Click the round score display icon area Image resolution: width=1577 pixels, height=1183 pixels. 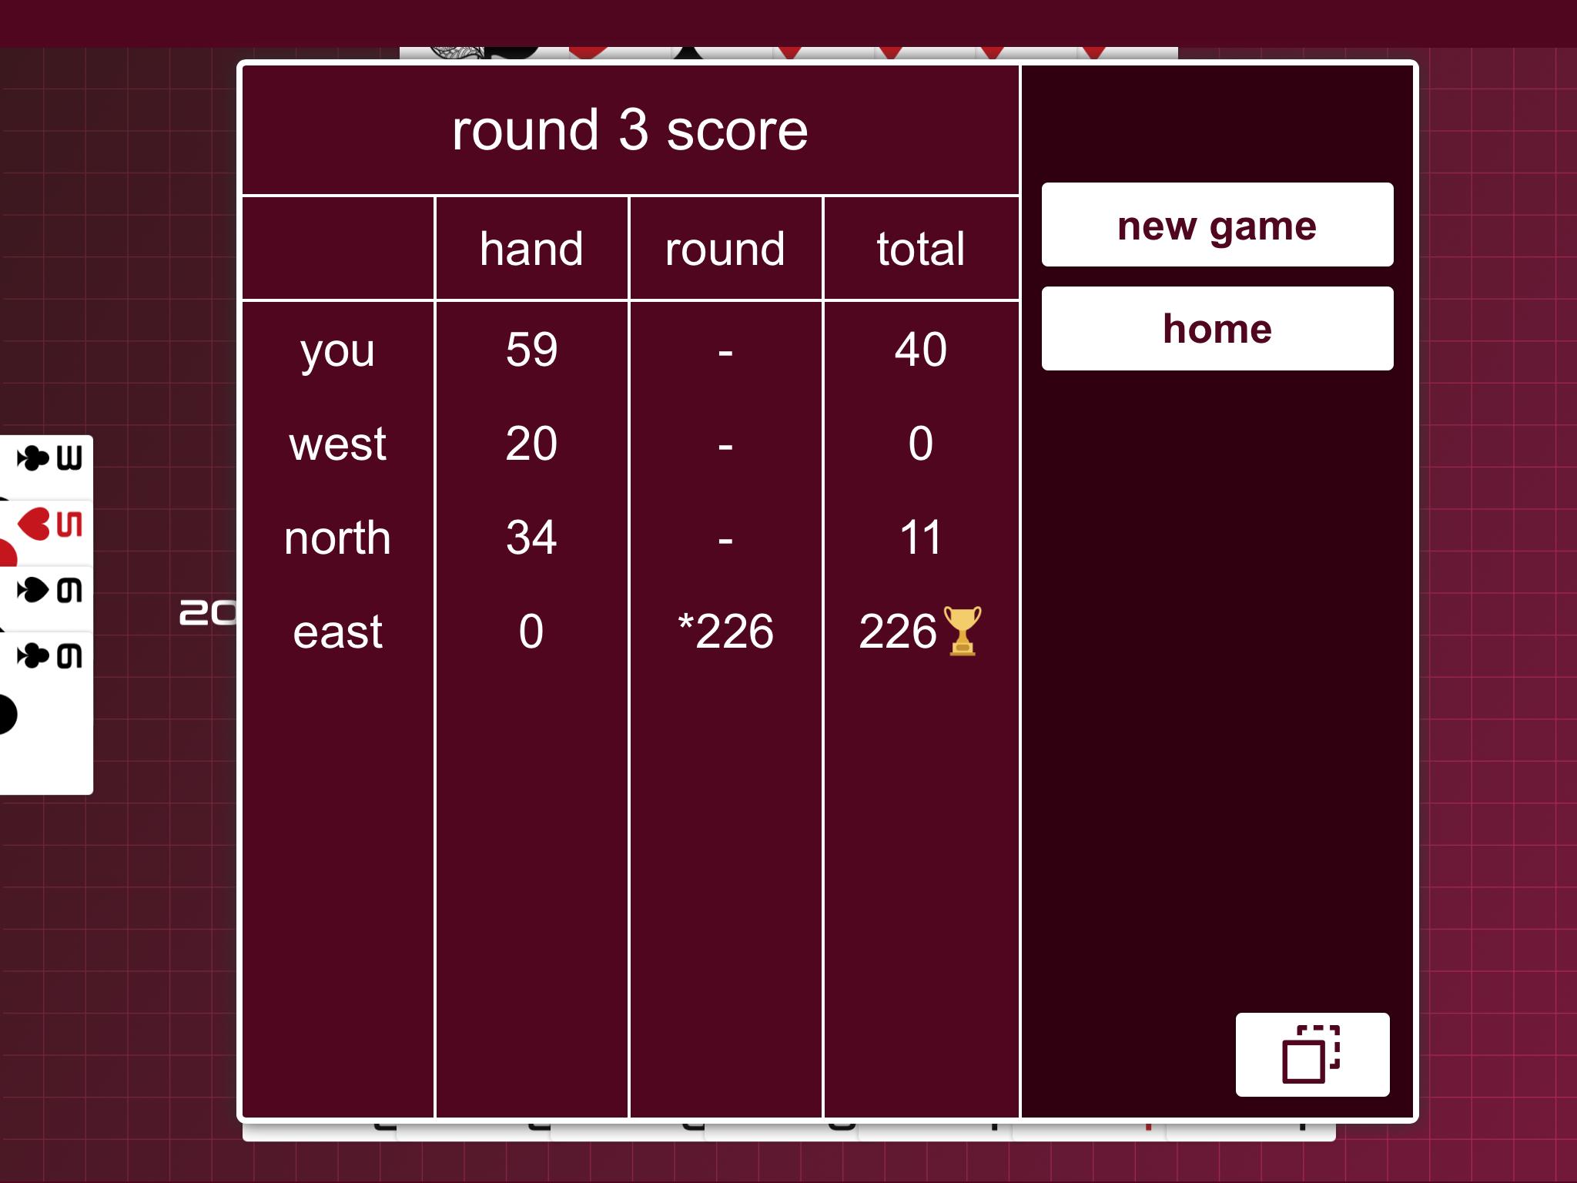pos(1313,1053)
